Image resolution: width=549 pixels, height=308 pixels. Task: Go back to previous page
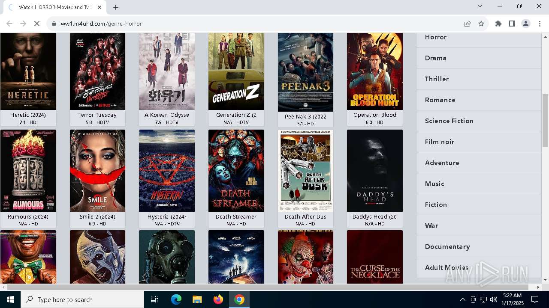click(x=9, y=24)
